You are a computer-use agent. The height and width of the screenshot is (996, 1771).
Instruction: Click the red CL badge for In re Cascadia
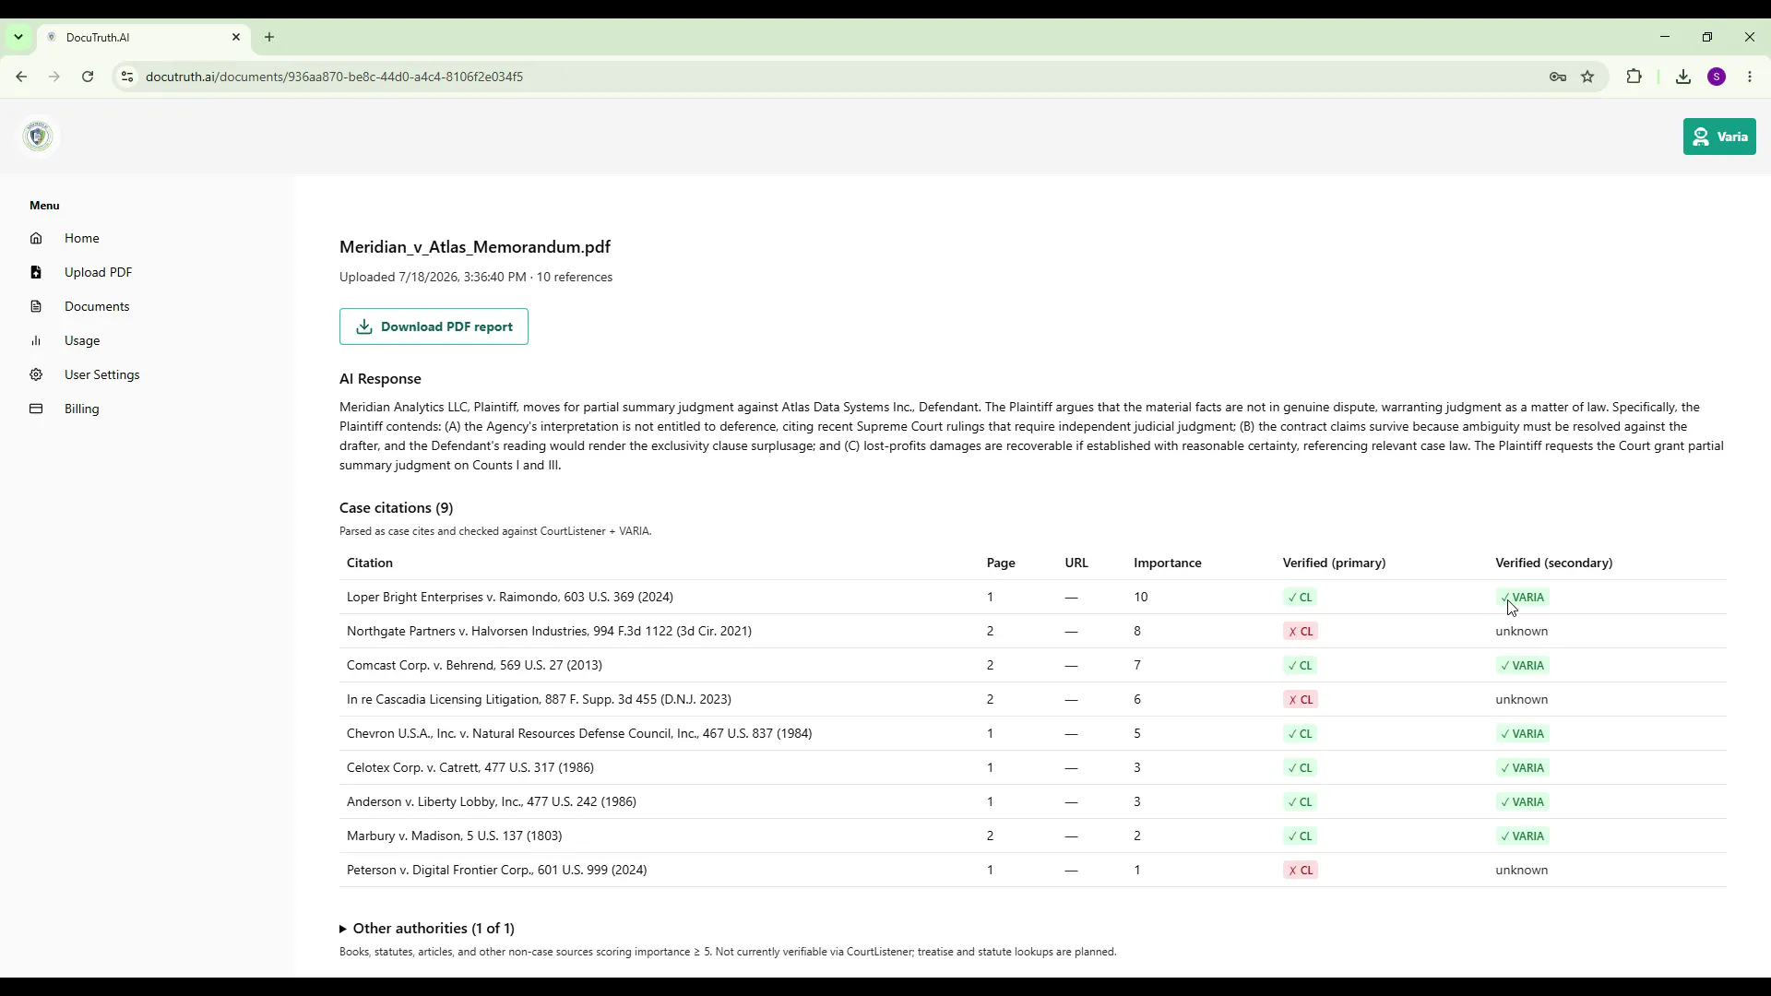point(1301,700)
